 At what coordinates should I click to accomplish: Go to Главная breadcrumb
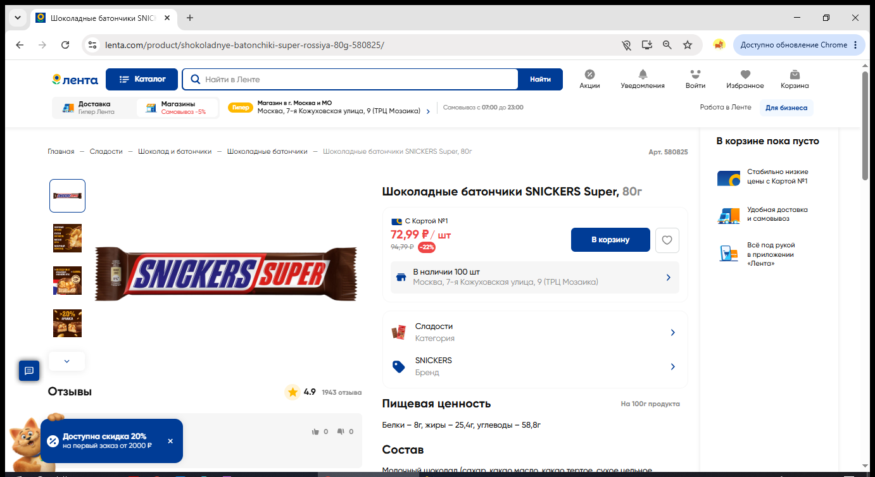tap(61, 152)
